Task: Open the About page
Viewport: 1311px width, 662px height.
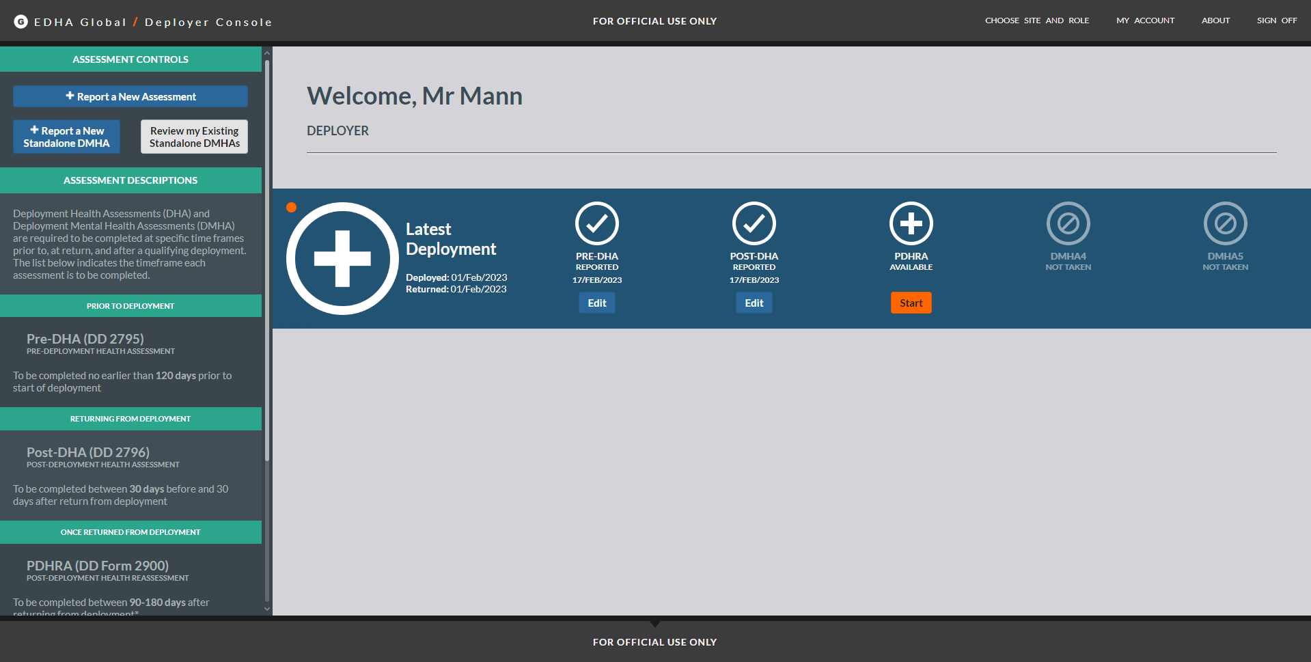Action: (x=1216, y=20)
